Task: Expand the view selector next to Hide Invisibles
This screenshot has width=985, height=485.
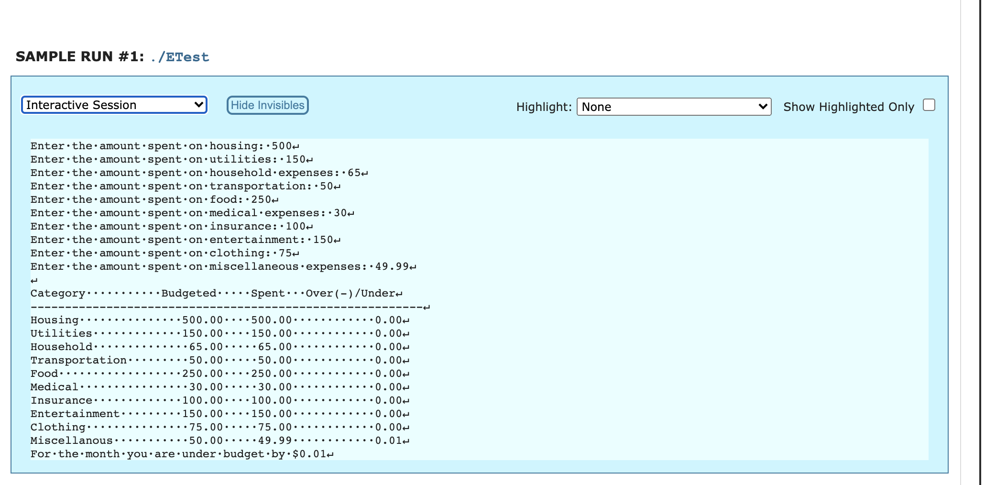Action: pos(114,105)
